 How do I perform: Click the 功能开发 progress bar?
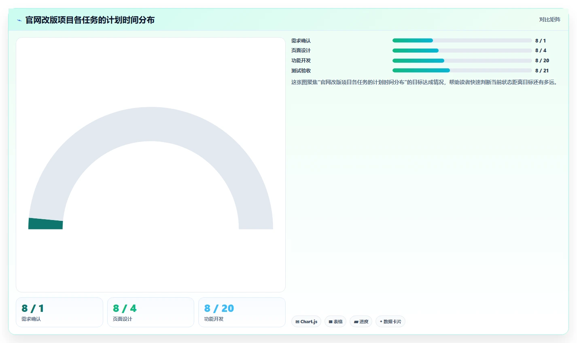(x=462, y=61)
